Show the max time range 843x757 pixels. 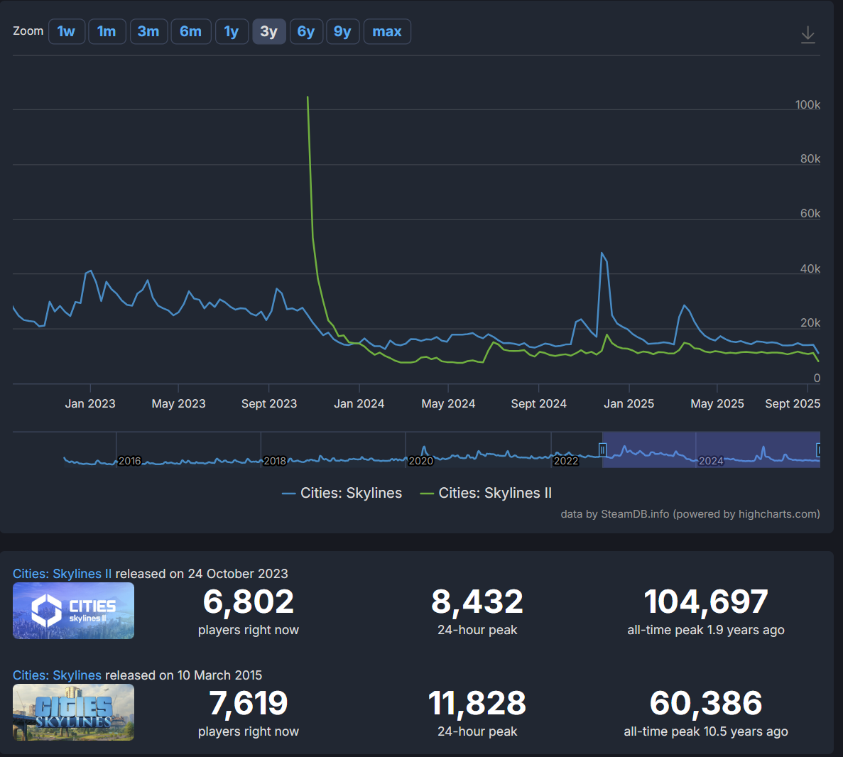[x=387, y=32]
